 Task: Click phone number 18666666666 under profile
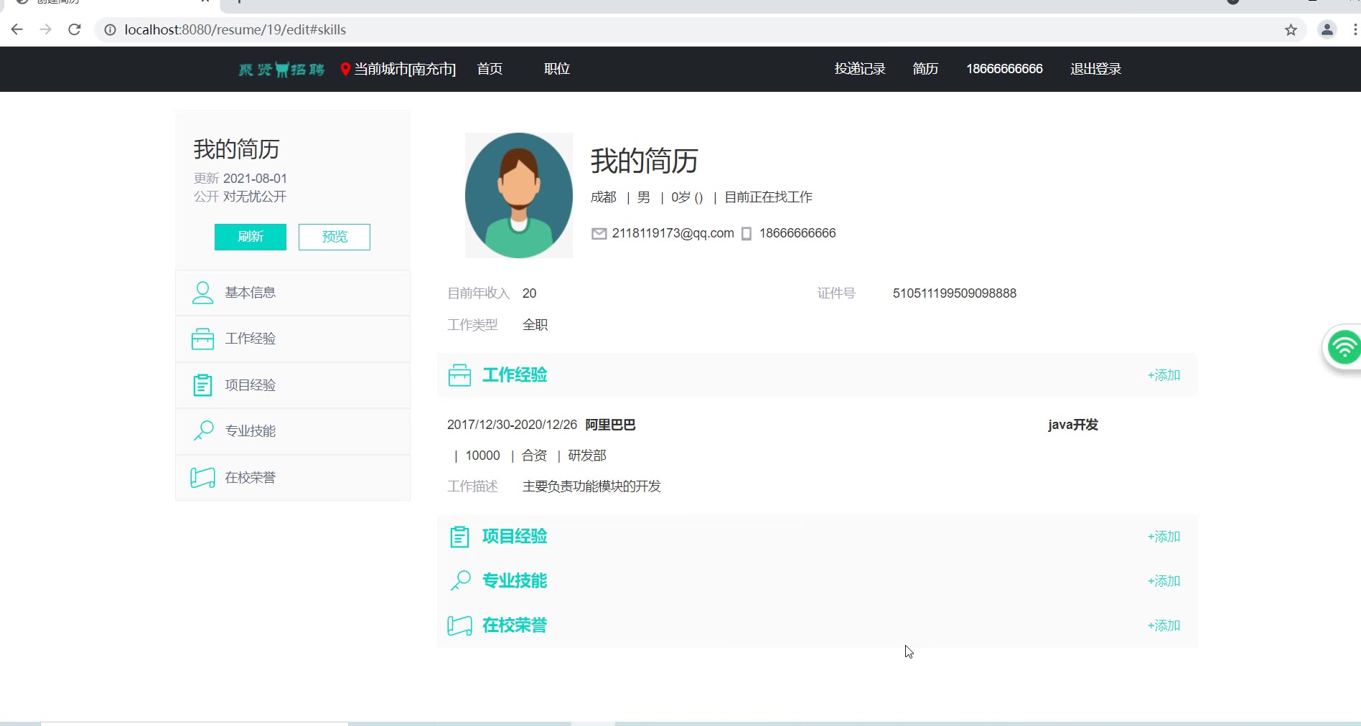(798, 233)
